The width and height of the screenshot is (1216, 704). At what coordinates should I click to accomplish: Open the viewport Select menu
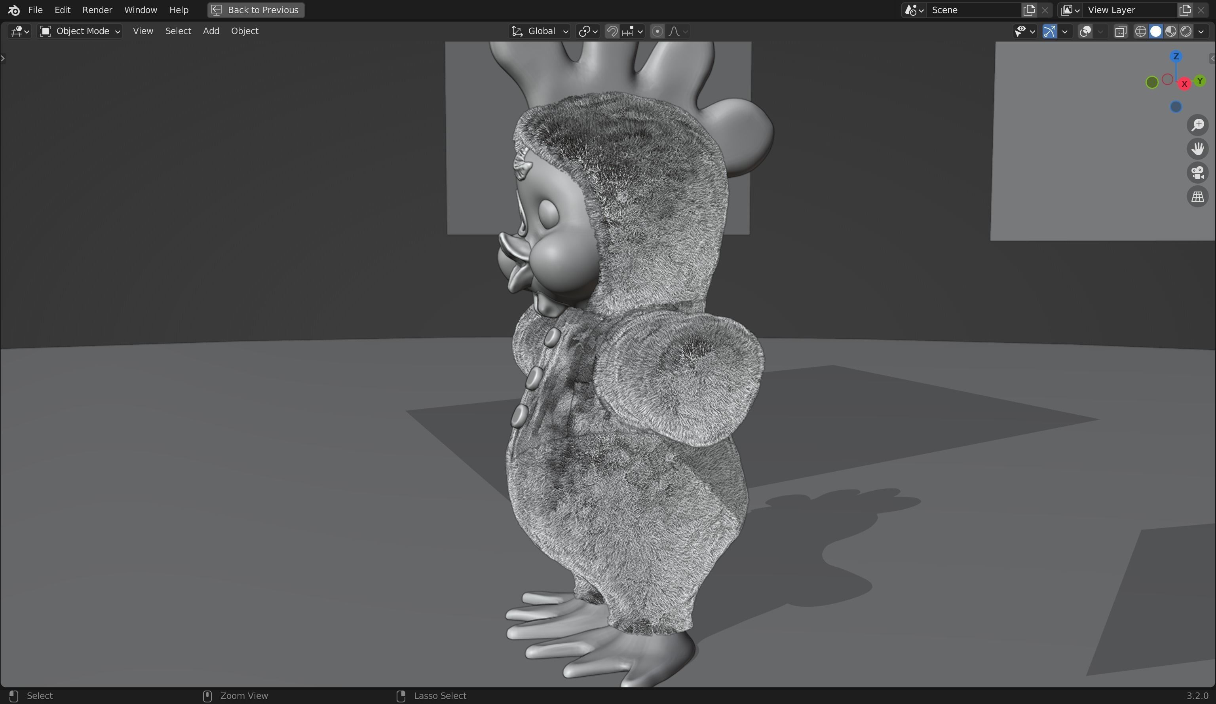[x=178, y=31]
